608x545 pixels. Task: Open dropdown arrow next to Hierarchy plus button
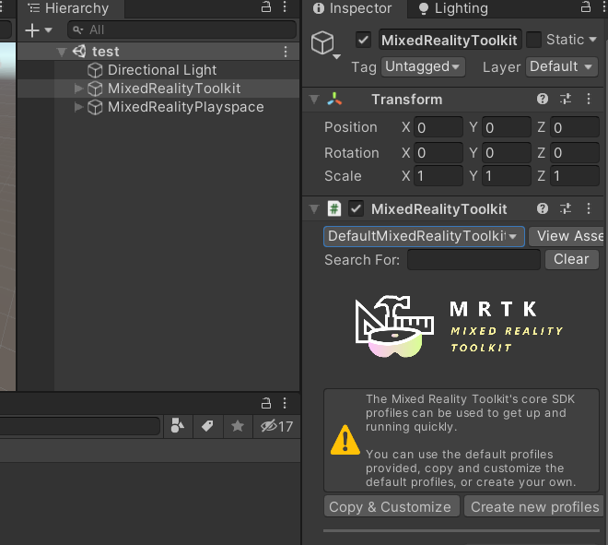click(49, 30)
